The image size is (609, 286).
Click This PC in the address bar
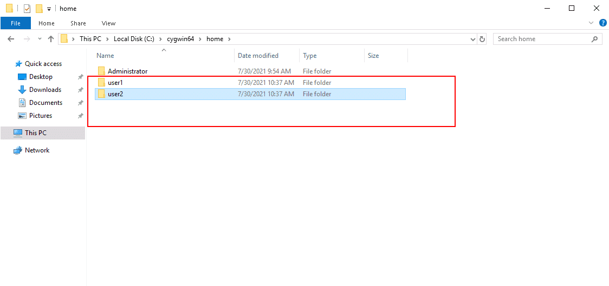(90, 39)
